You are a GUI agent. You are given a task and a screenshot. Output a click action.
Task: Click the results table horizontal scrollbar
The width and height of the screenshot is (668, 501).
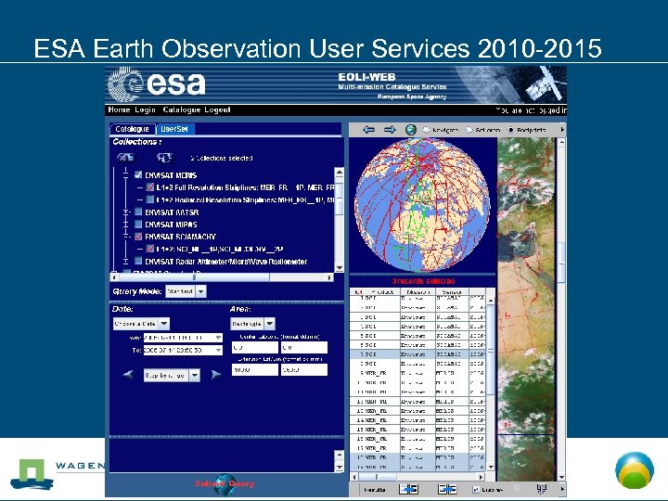click(419, 477)
